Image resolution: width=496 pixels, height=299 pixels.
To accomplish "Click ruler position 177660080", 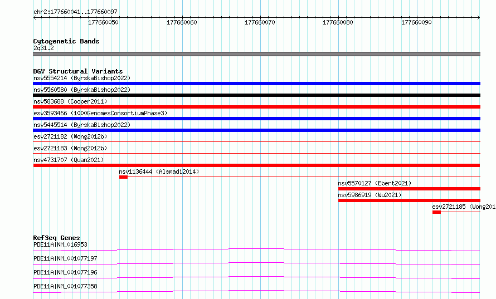I will point(338,22).
